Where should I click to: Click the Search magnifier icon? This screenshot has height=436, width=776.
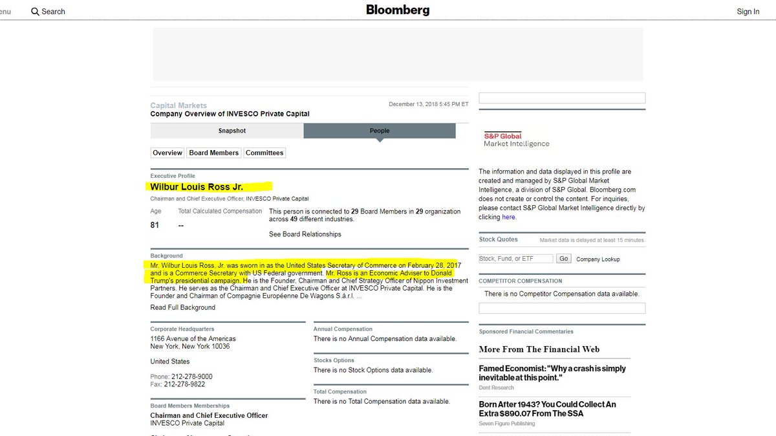tap(35, 12)
